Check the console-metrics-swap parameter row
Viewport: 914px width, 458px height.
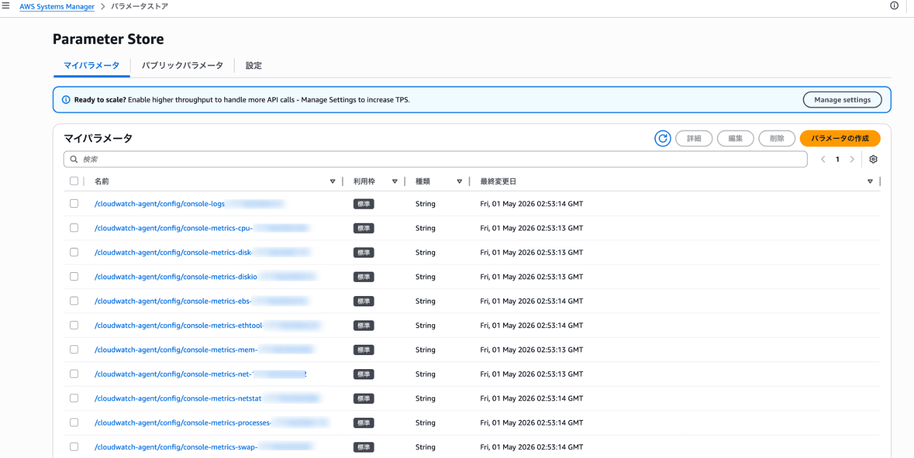click(x=74, y=446)
